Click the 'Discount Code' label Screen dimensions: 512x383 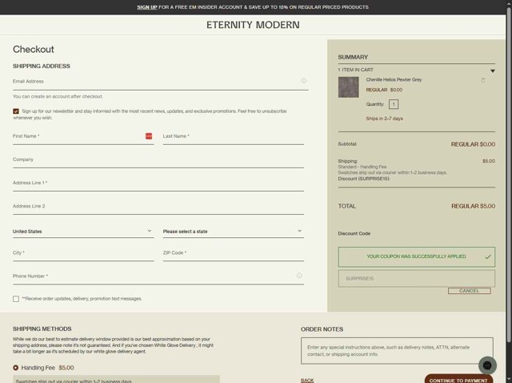click(x=354, y=233)
